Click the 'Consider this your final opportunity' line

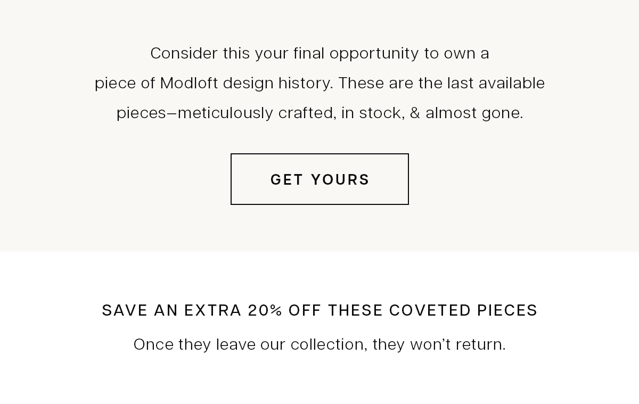click(x=319, y=53)
